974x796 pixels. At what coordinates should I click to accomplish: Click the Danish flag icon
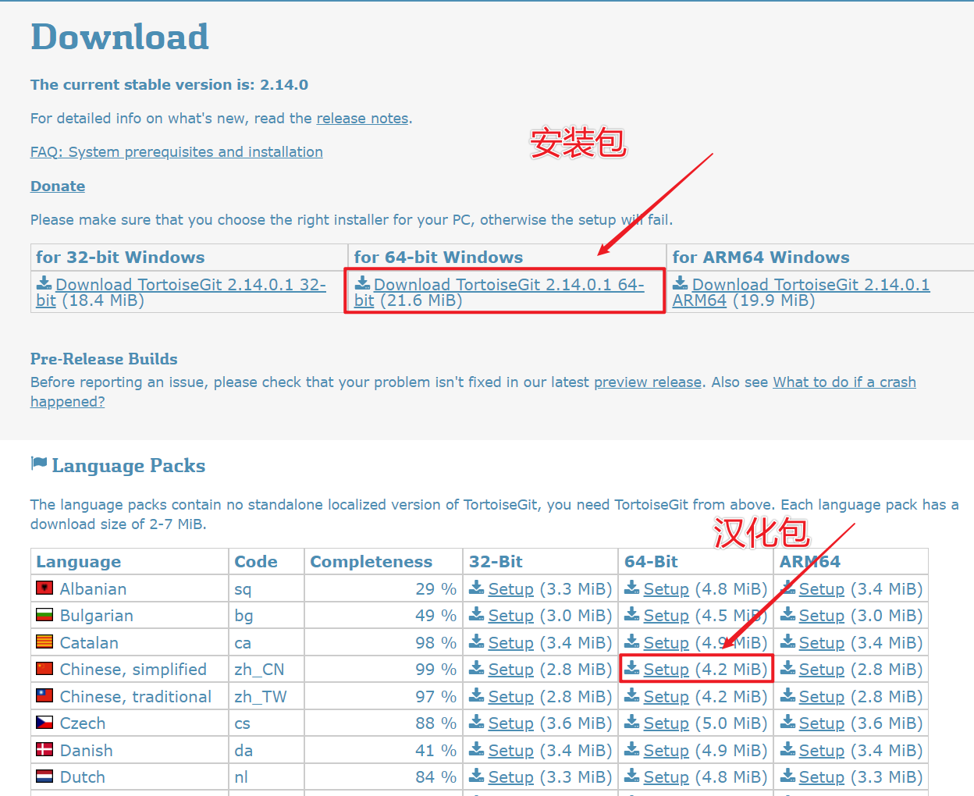44,749
